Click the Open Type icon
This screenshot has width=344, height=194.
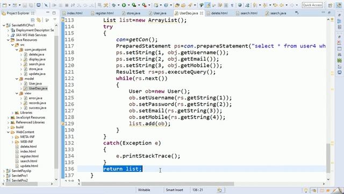point(177,5)
